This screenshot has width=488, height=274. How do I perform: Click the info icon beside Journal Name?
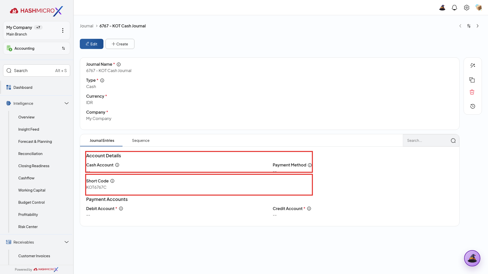[x=119, y=64]
